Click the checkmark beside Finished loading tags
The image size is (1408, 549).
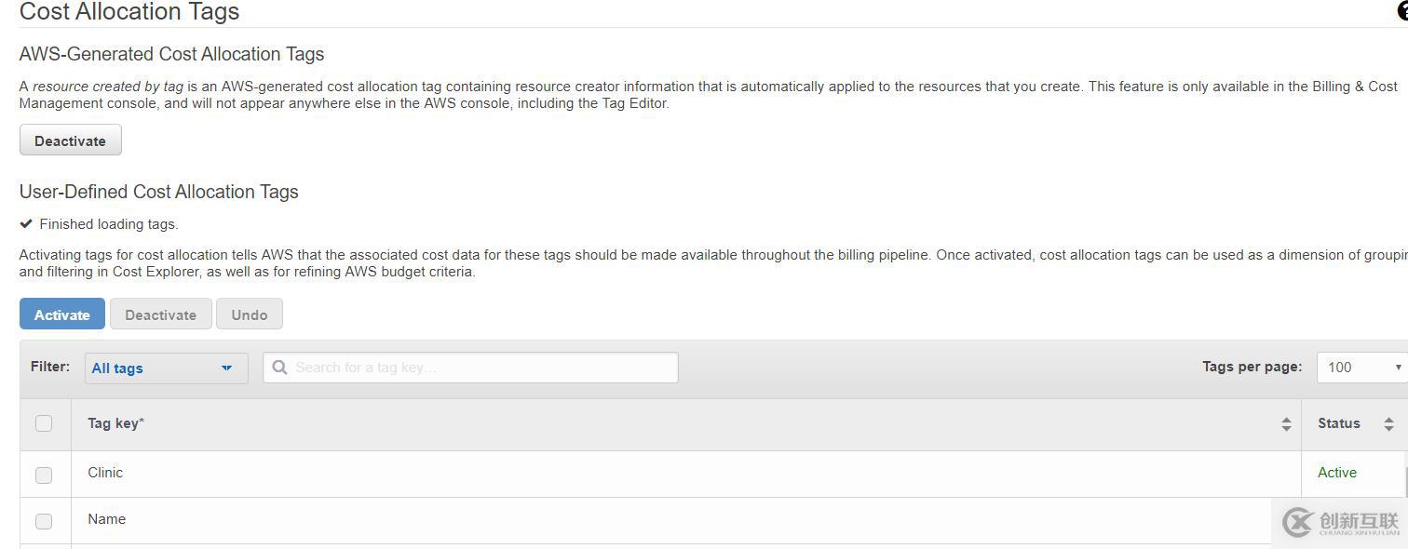(26, 223)
